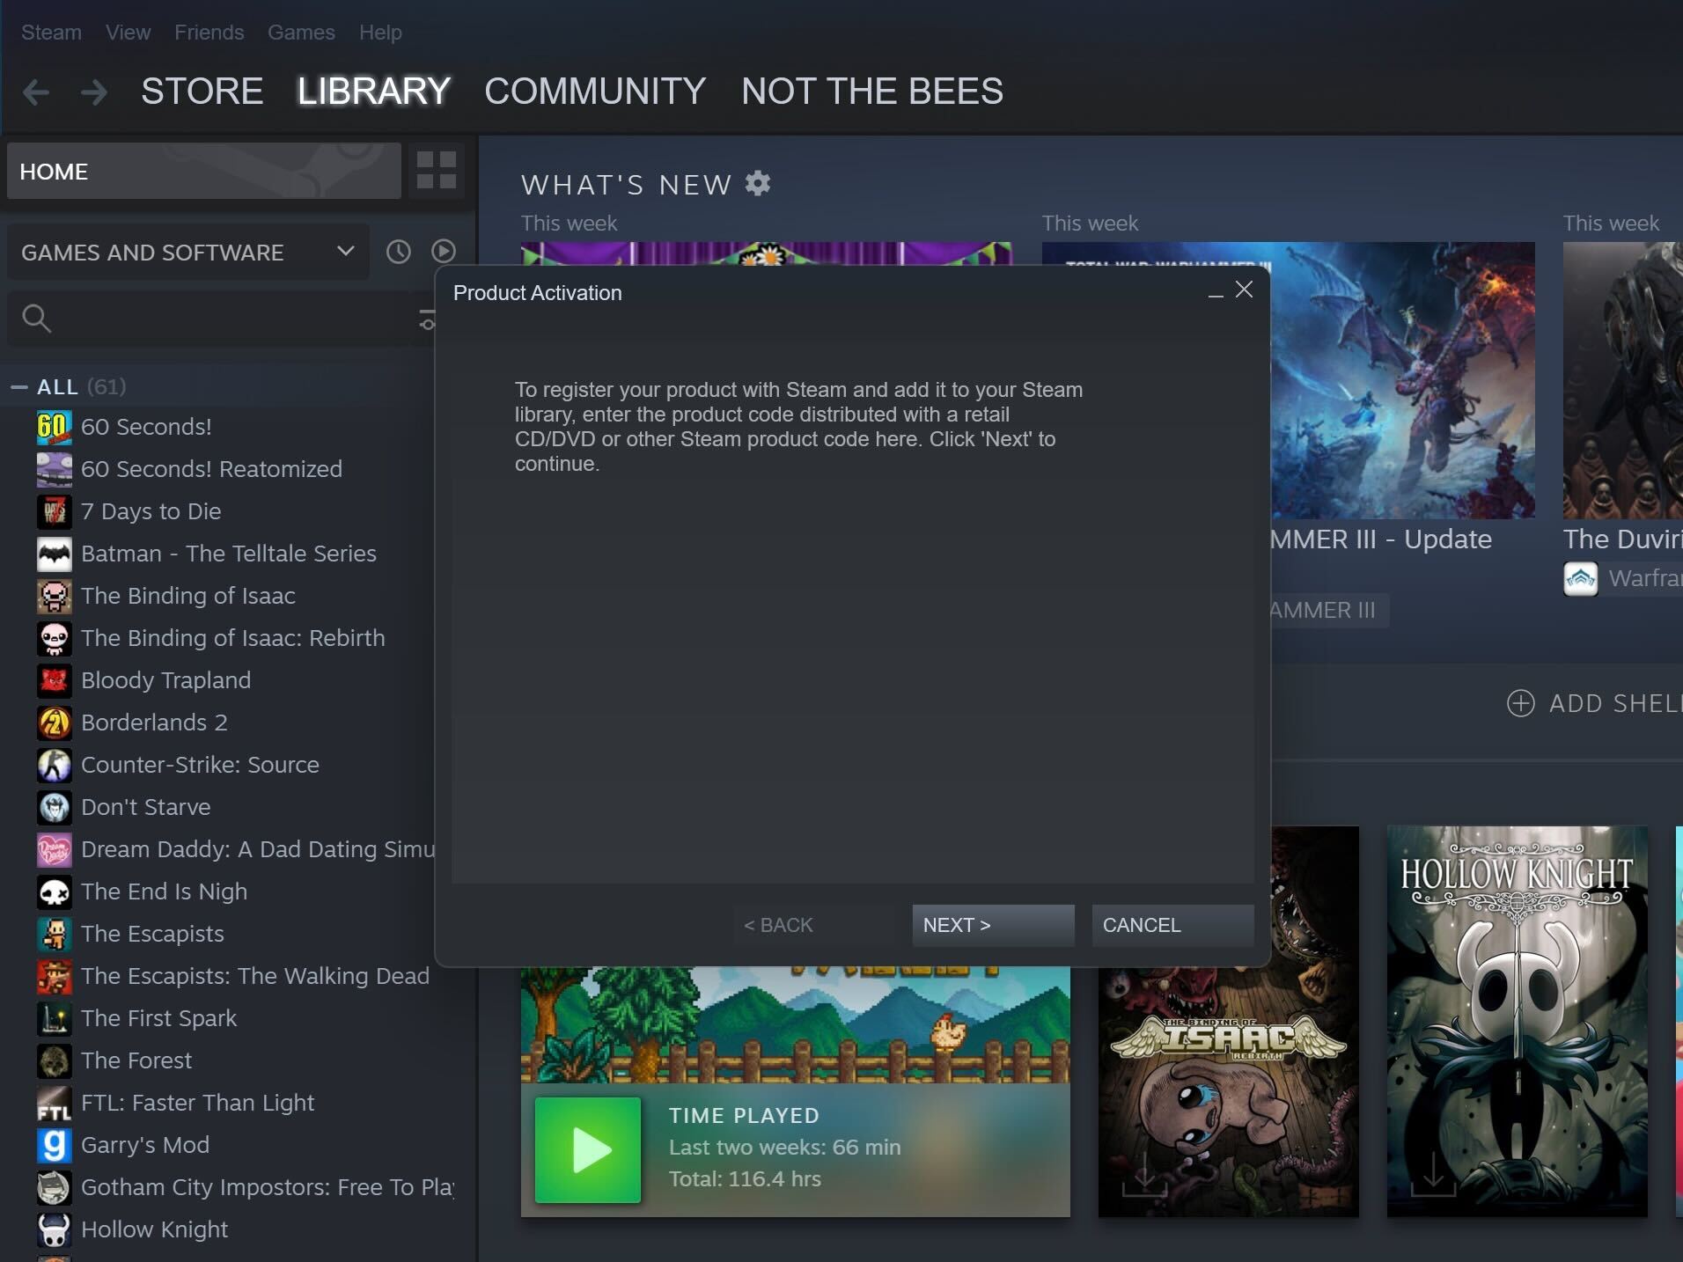The width and height of the screenshot is (1683, 1262).
Task: Switch to grid collections view icon
Action: (x=436, y=170)
